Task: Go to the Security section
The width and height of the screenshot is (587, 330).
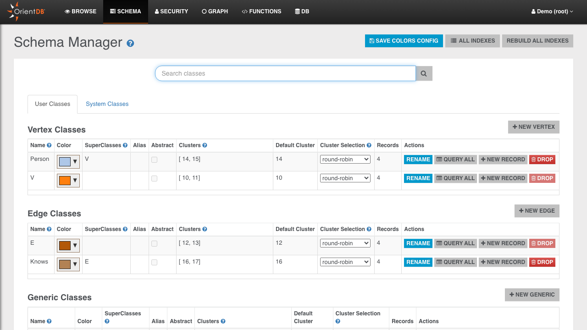Action: point(172,11)
